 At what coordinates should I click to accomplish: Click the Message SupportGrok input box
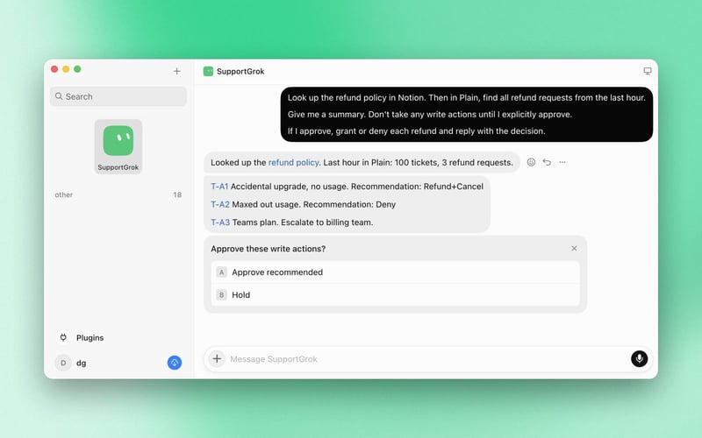click(x=427, y=359)
